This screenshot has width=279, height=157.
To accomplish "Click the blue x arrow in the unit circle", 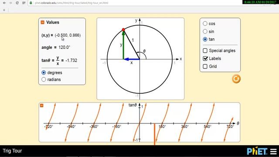I will (x=132, y=59).
